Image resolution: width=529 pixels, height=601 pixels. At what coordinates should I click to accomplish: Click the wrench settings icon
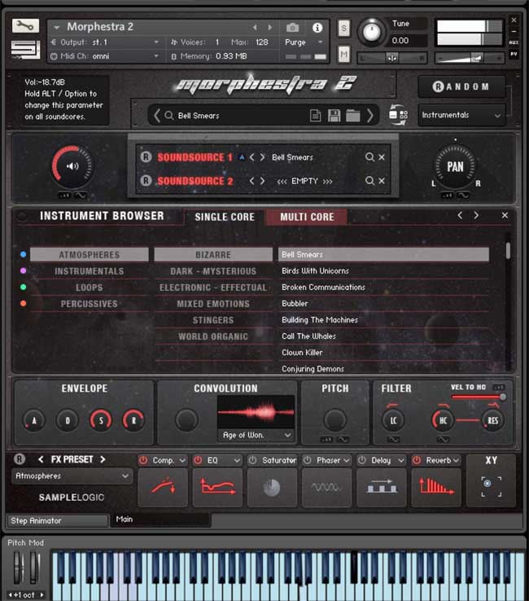(25, 26)
